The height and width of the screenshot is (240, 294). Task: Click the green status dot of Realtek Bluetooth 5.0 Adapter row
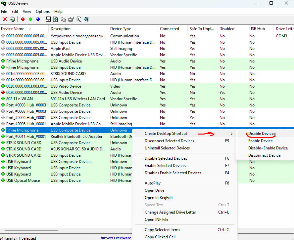(x=3, y=136)
